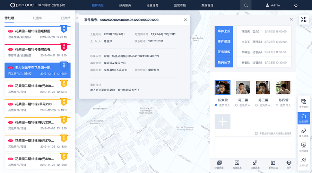The image size is (312, 173).
Task: Click the 上报人员 reporter icon
Action: point(304,162)
